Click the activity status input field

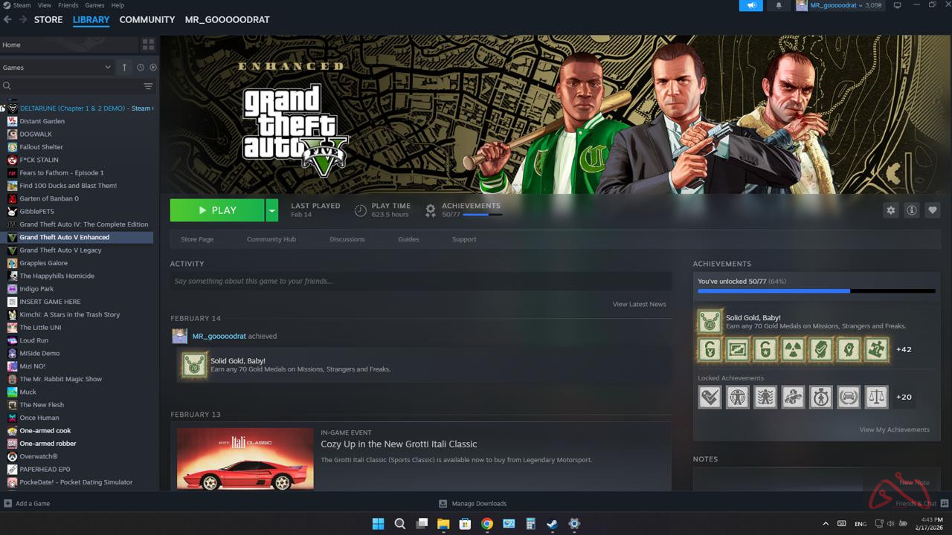(x=420, y=281)
